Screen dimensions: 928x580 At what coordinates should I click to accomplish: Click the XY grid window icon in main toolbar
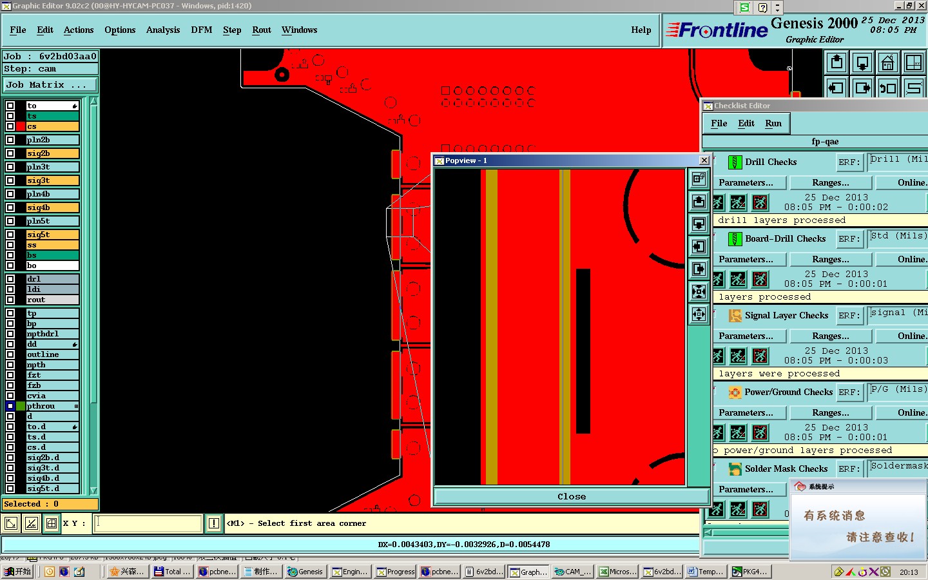(914, 63)
